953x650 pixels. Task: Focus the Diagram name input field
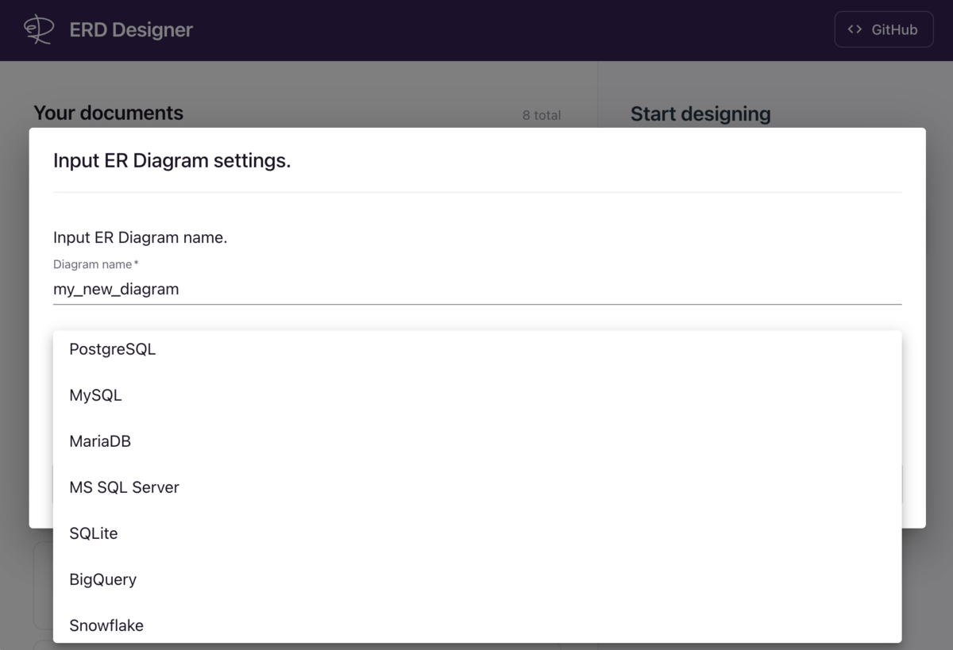tap(477, 289)
